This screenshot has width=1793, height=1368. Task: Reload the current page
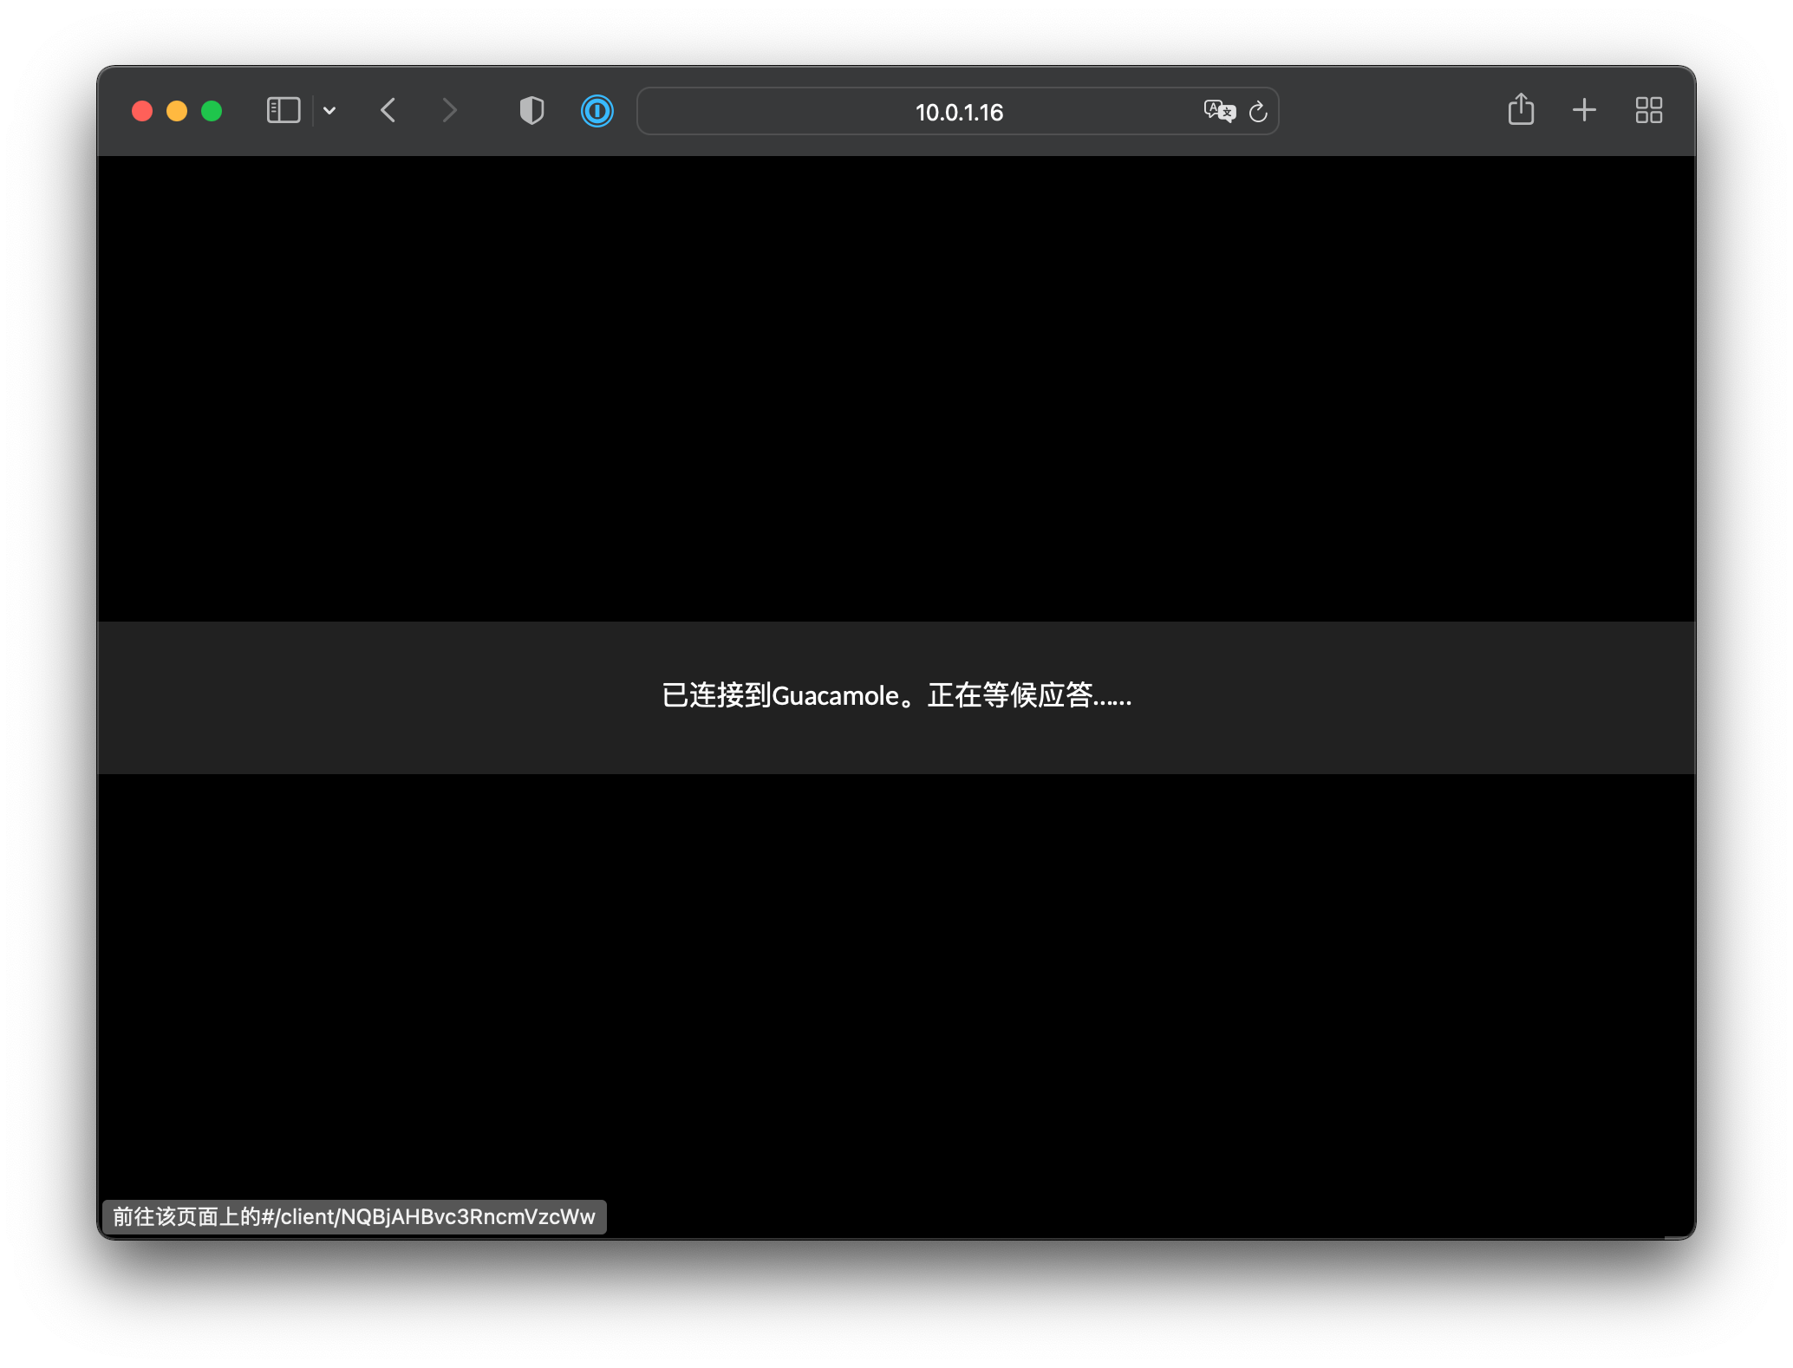(1258, 112)
